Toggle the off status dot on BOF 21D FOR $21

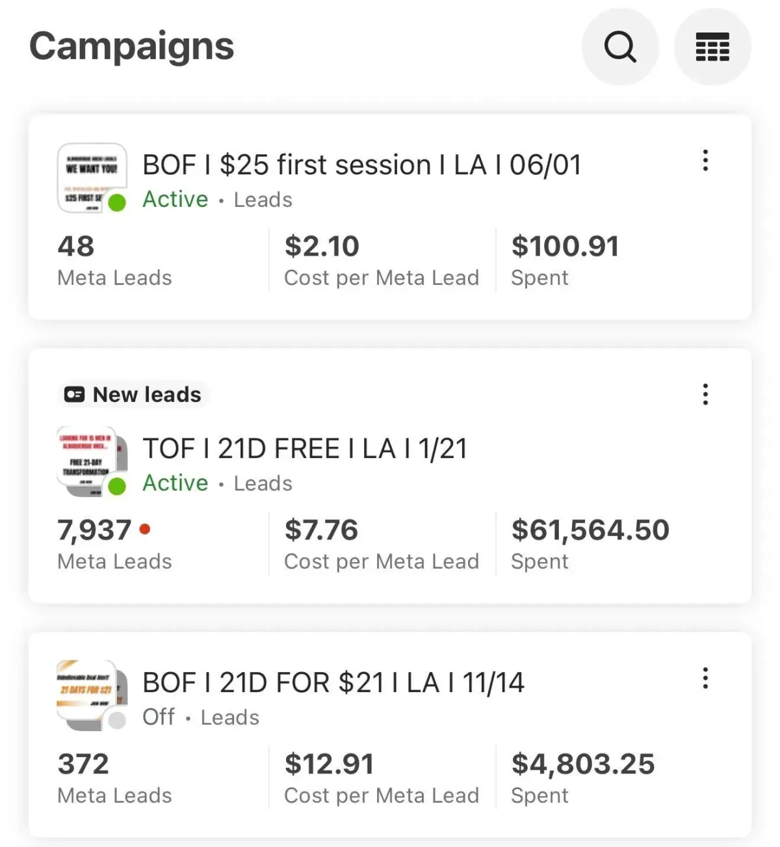[117, 720]
